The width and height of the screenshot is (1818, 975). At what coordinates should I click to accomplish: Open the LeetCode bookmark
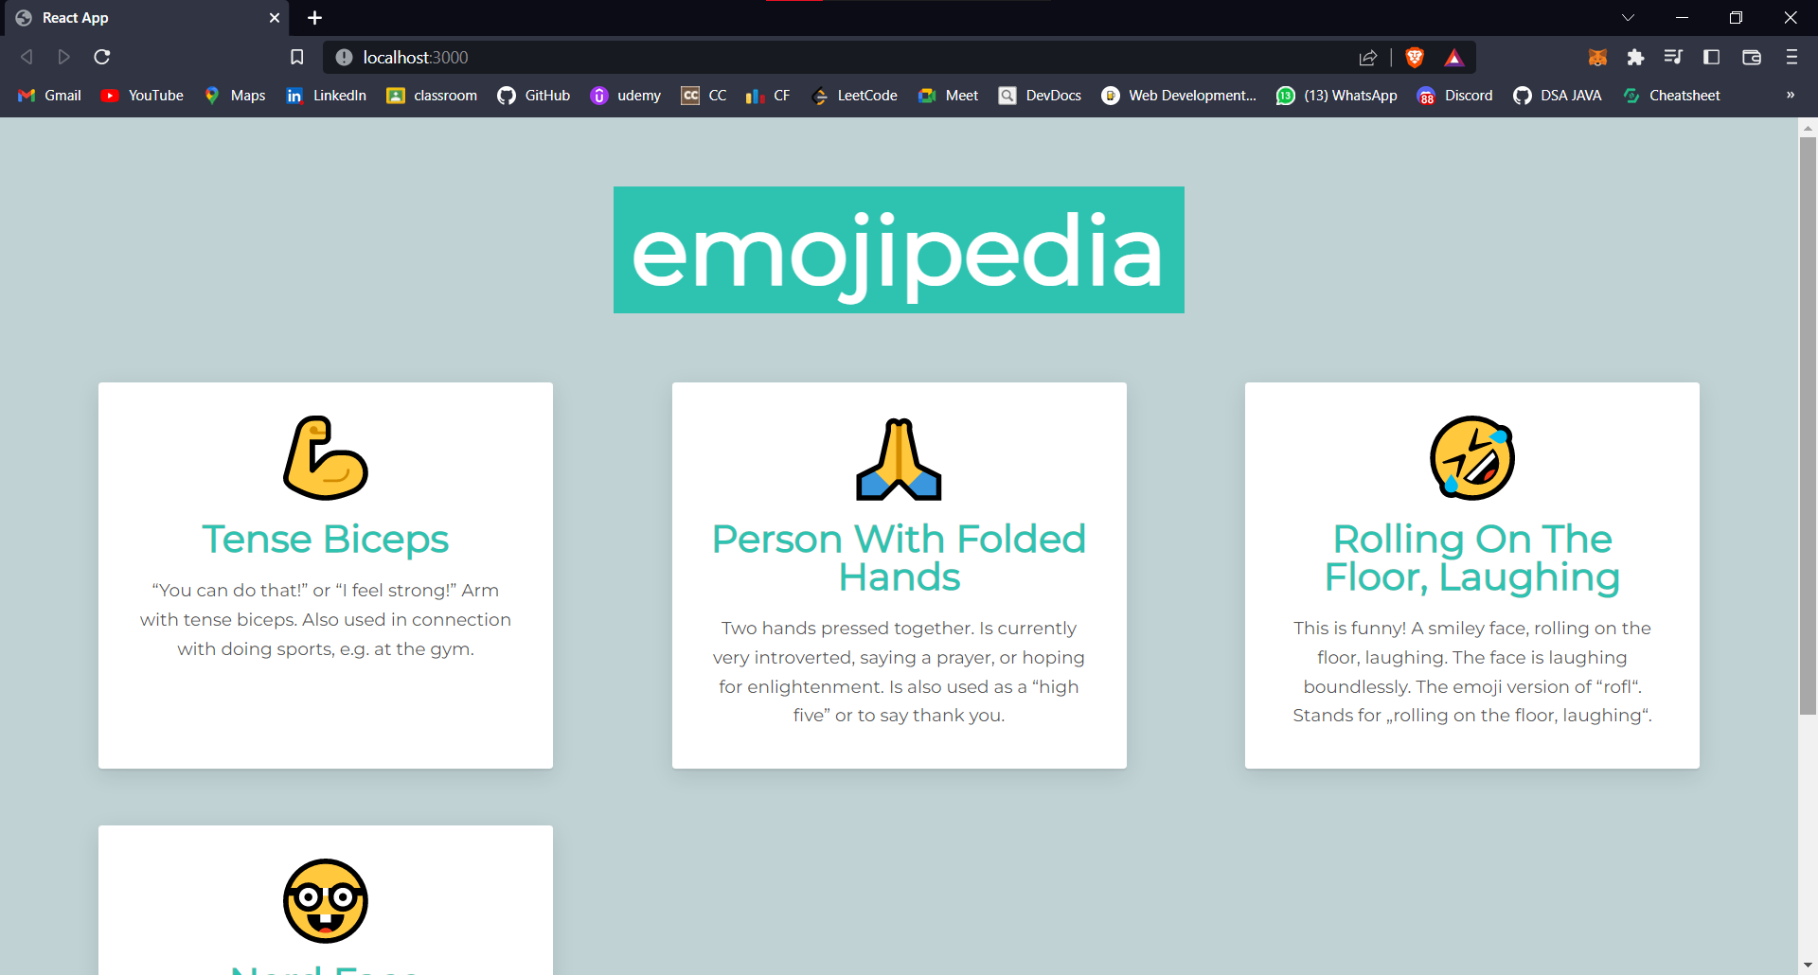tap(853, 95)
